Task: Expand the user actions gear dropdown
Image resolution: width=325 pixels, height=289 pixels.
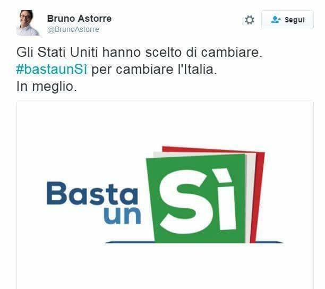Action: [250, 20]
